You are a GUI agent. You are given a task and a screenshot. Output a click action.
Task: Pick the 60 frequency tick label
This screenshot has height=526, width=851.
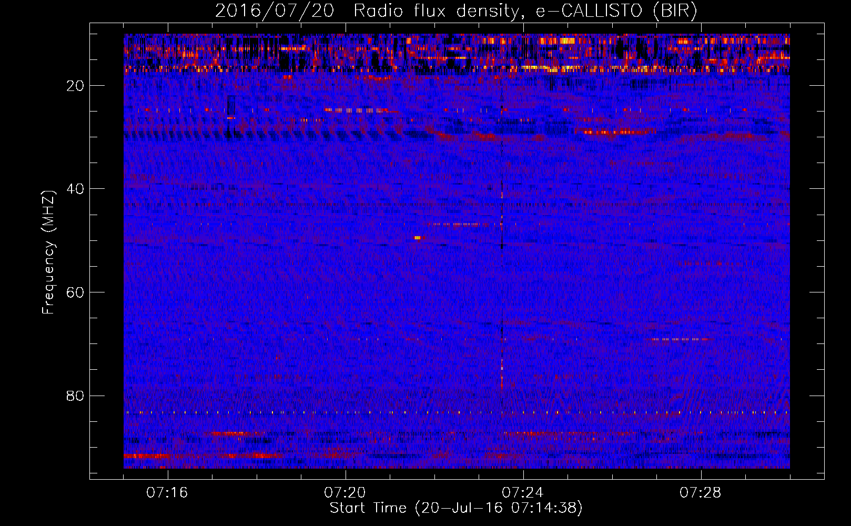(76, 292)
